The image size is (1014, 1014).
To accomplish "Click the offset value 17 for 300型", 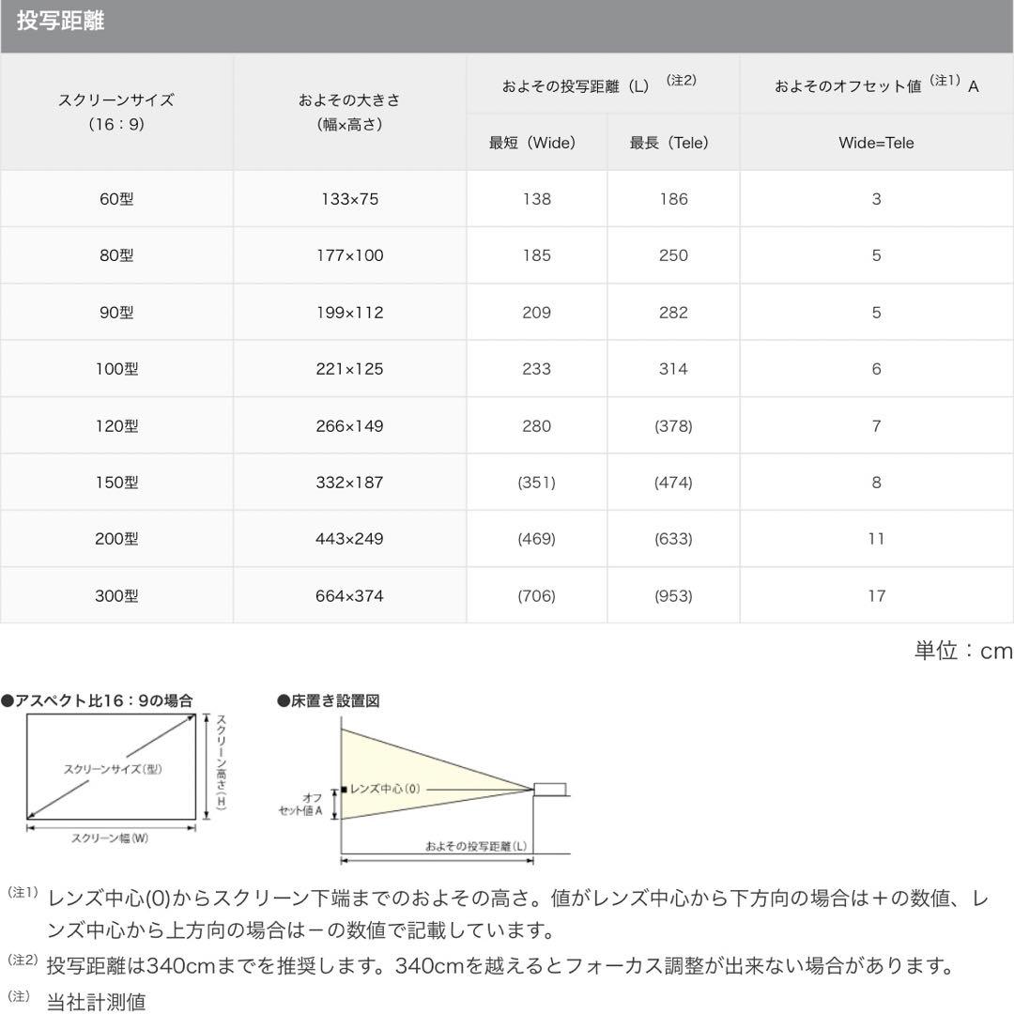I will tap(874, 595).
